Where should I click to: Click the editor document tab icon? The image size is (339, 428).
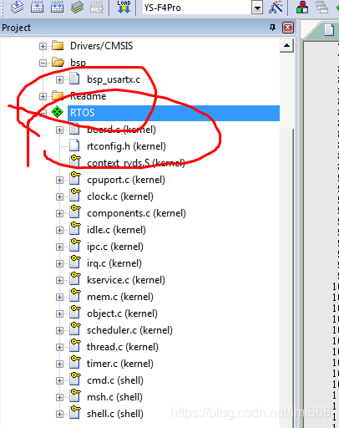point(329,29)
